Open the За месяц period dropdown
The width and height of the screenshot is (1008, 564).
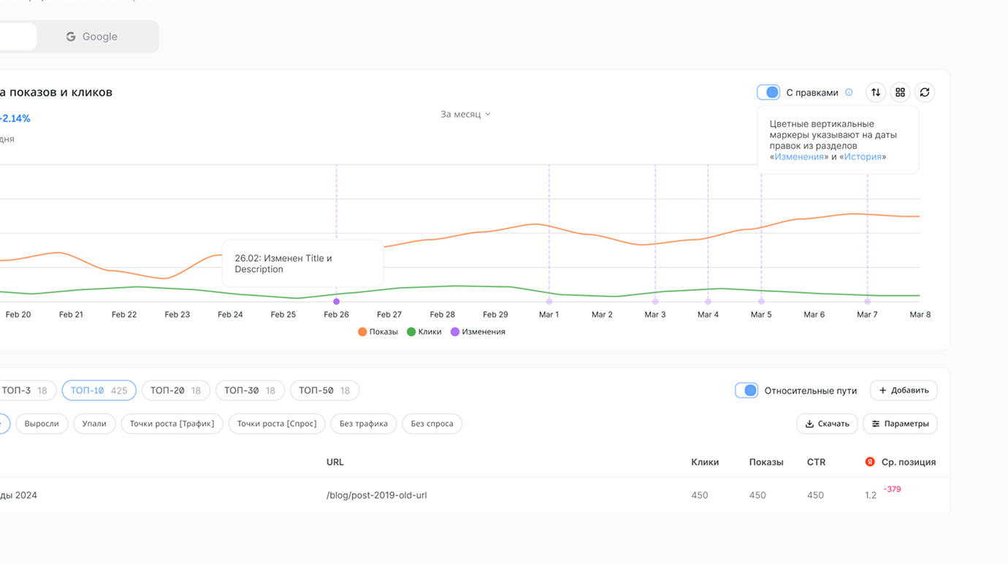465,114
